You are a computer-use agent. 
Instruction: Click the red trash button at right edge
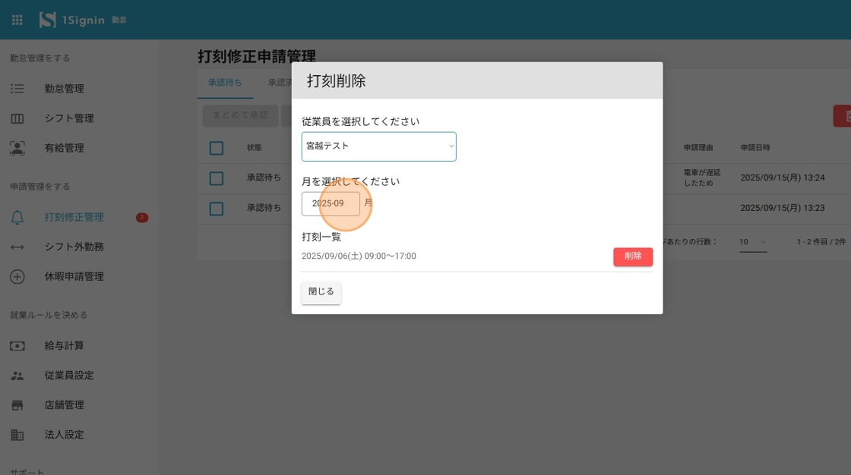coord(843,116)
